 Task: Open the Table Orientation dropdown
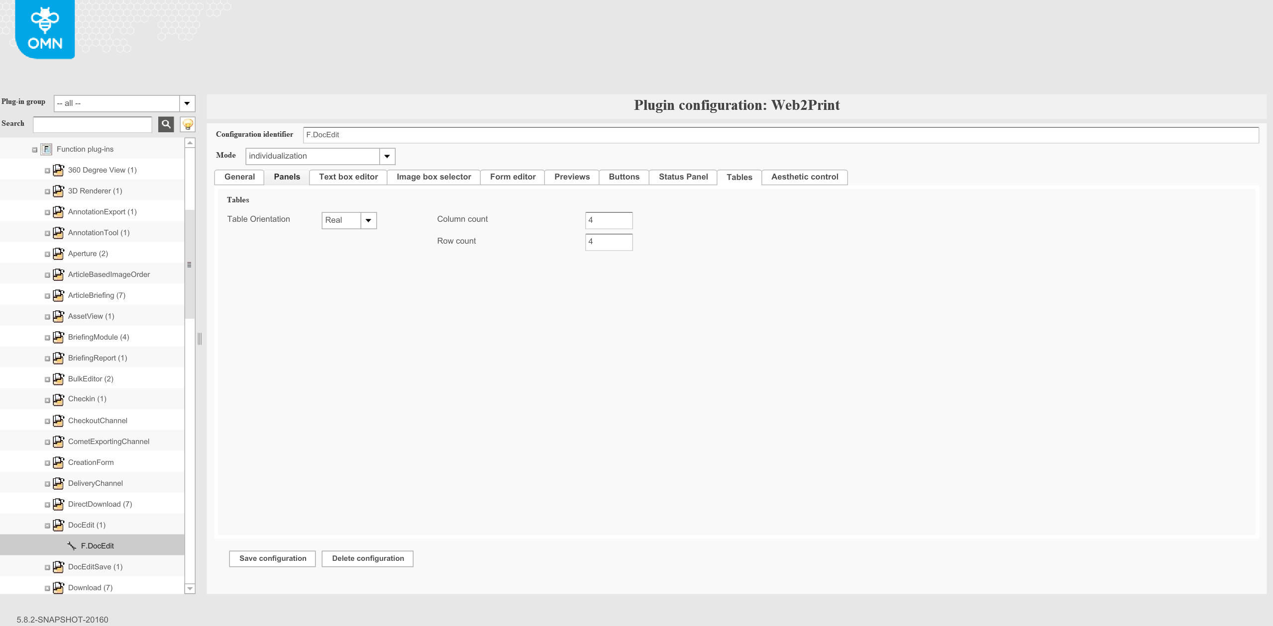[368, 220]
